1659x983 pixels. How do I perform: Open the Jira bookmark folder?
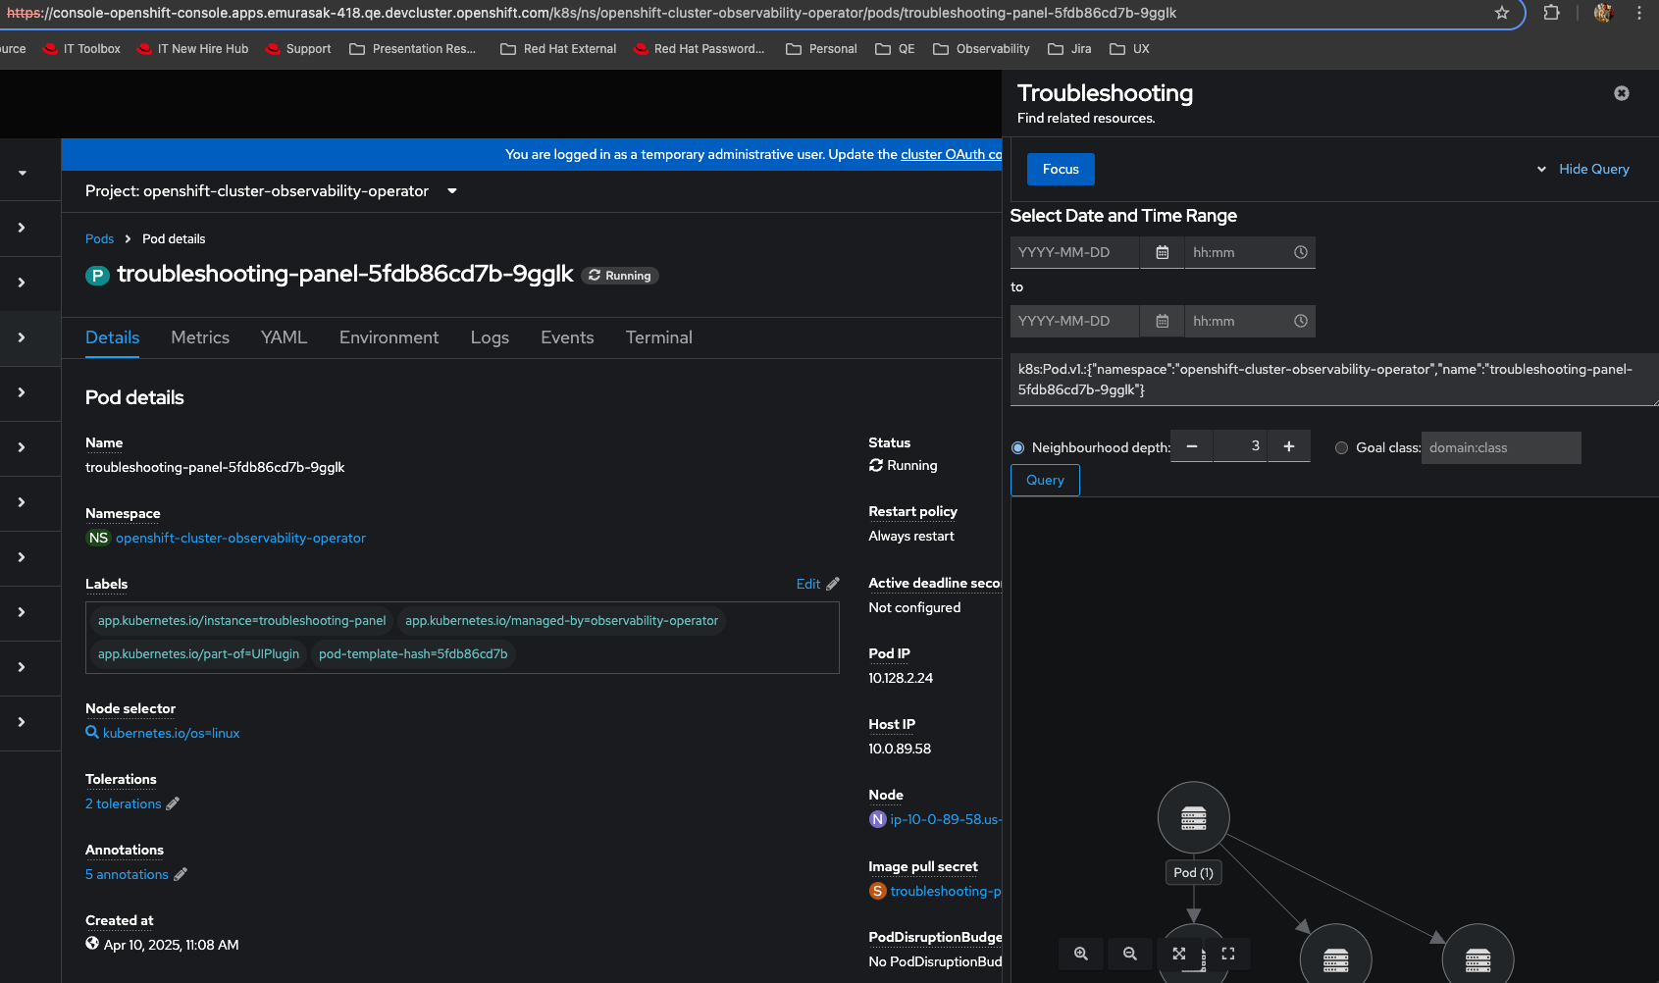tap(1069, 49)
